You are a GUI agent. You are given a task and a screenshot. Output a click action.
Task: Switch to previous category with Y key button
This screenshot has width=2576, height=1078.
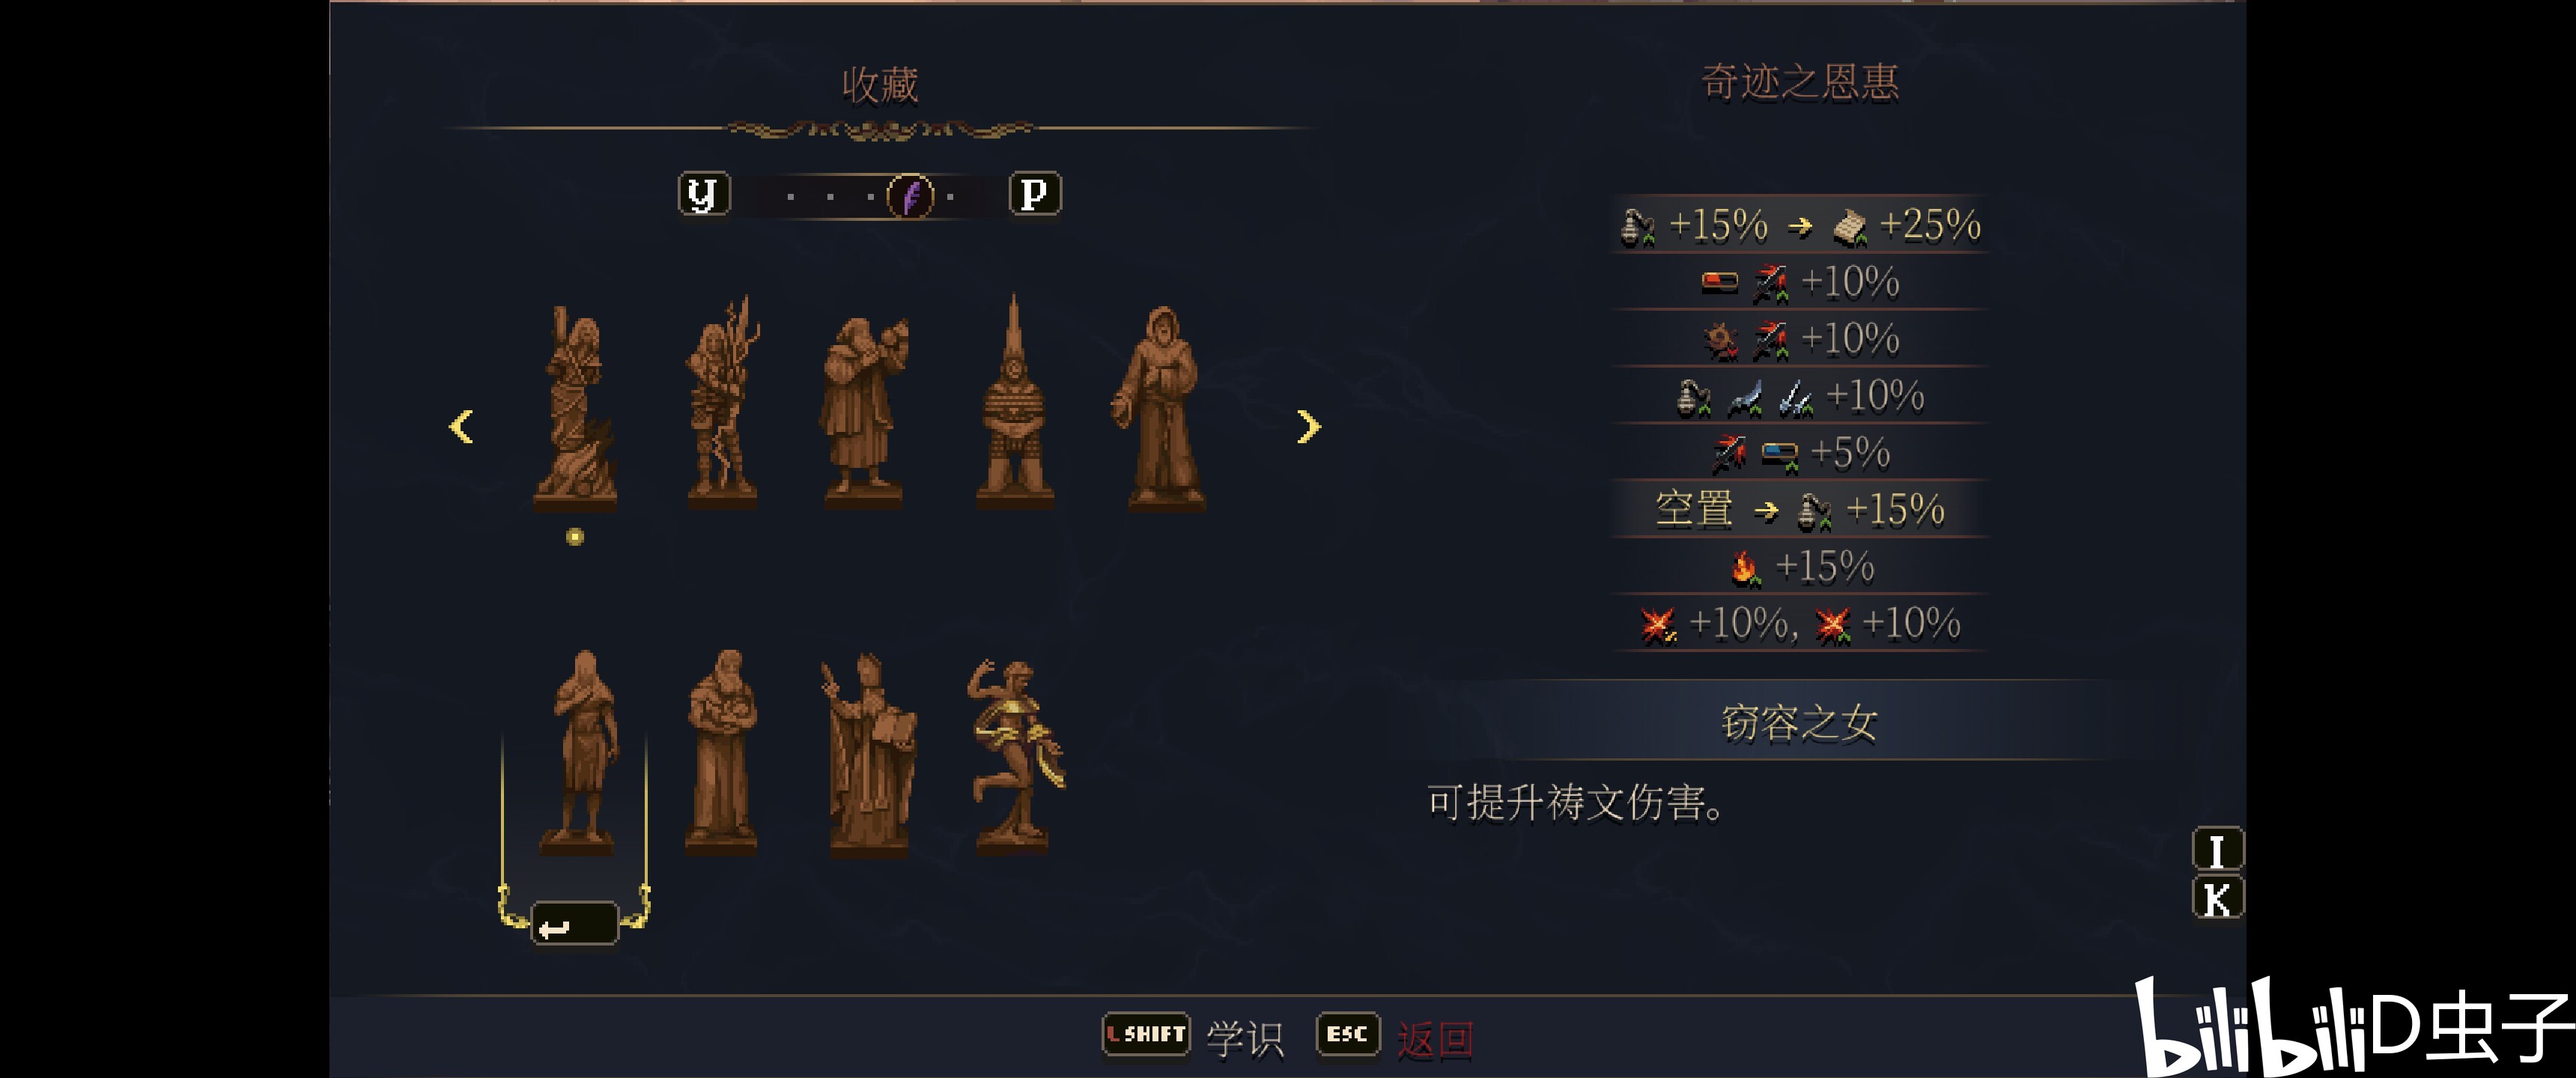point(704,194)
